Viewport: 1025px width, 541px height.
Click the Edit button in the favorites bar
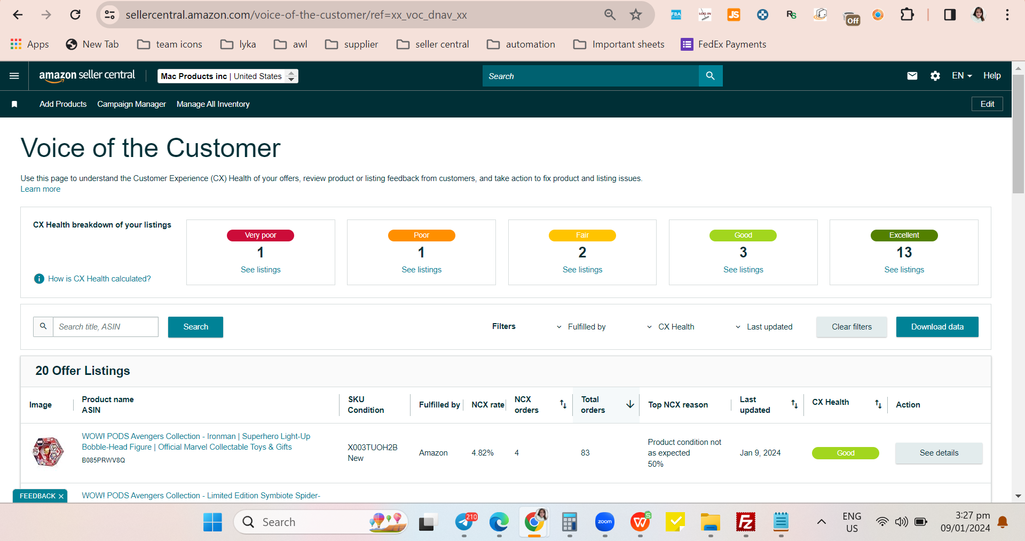[x=987, y=104]
